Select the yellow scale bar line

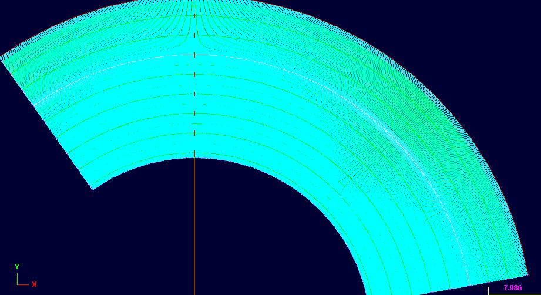point(515,293)
